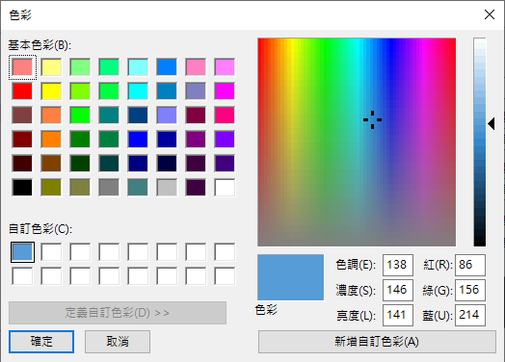The height and width of the screenshot is (362, 505).
Task: Click the 亮度(L) luminance input field
Action: [398, 315]
